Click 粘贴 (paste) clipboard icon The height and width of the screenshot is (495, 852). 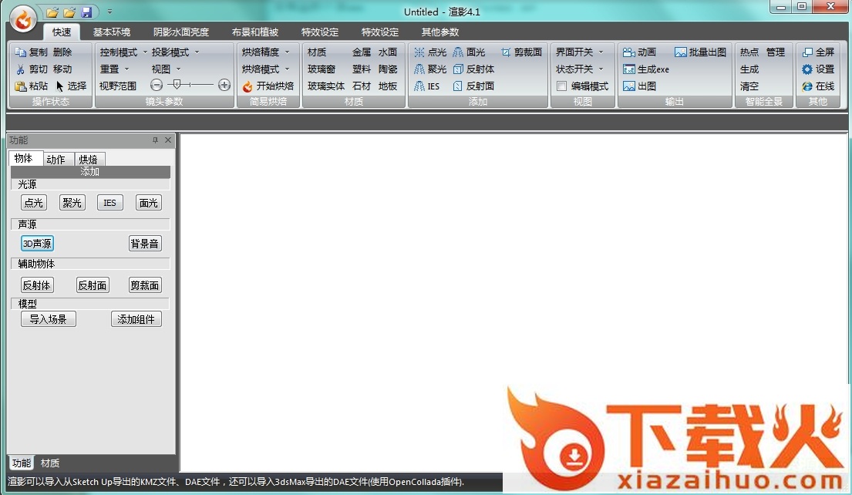[x=32, y=86]
